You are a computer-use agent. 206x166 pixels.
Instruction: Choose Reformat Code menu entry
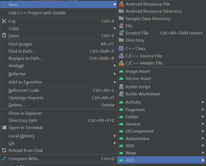[59, 90]
